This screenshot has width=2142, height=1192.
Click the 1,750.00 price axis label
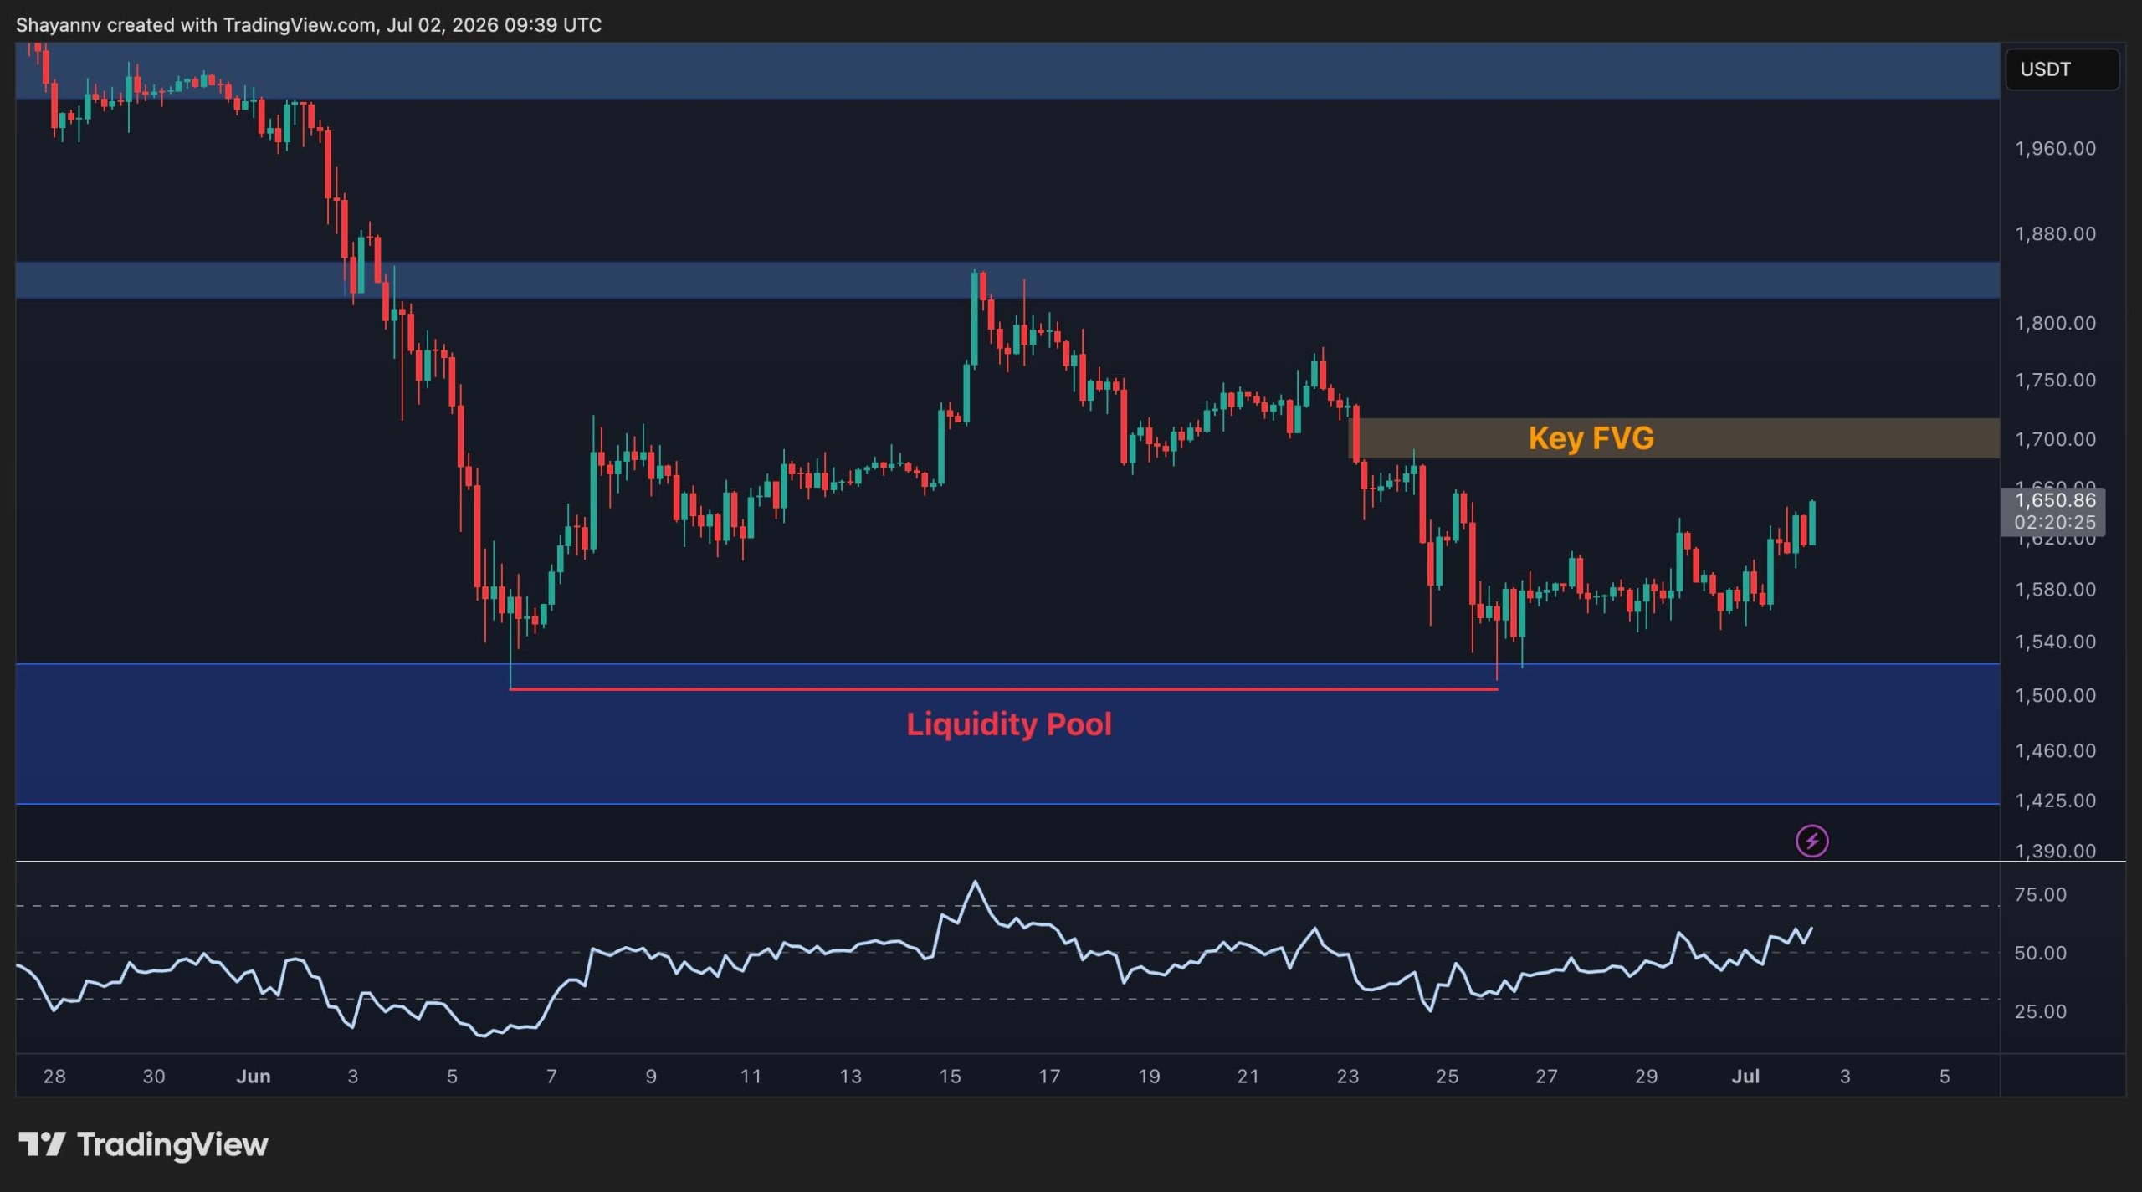pyautogui.click(x=2055, y=381)
